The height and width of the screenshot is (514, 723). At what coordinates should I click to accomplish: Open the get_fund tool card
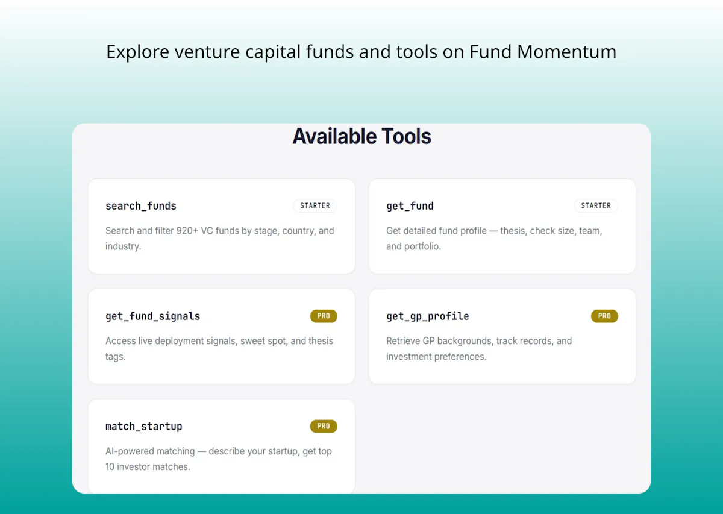click(x=502, y=226)
